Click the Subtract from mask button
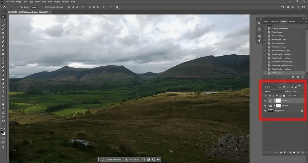 111,160
